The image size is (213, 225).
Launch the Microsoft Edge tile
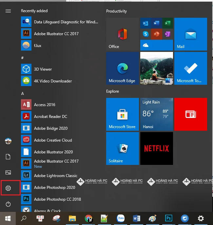click(x=123, y=68)
